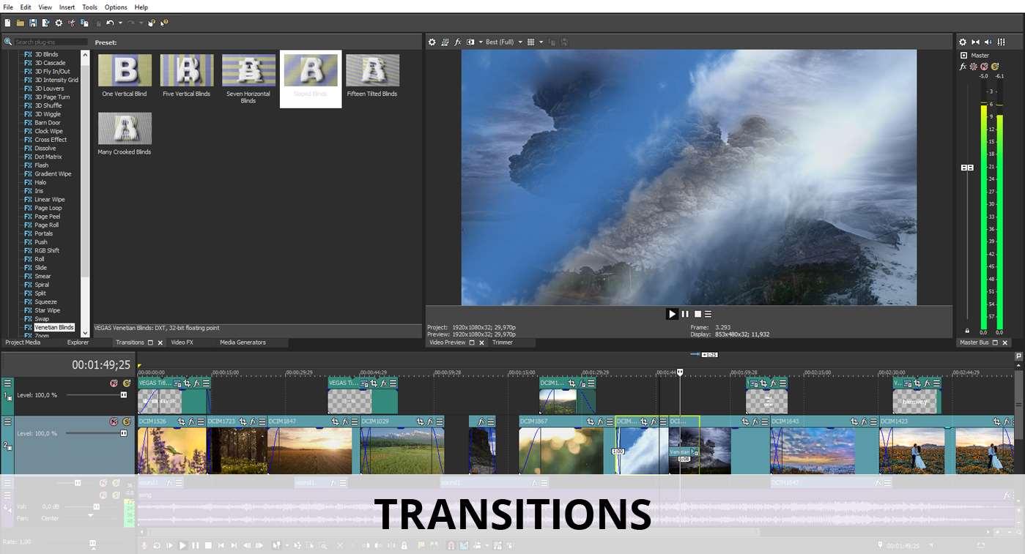1025x554 pixels.
Task: Switch to the Explorer tab
Action: tap(78, 342)
